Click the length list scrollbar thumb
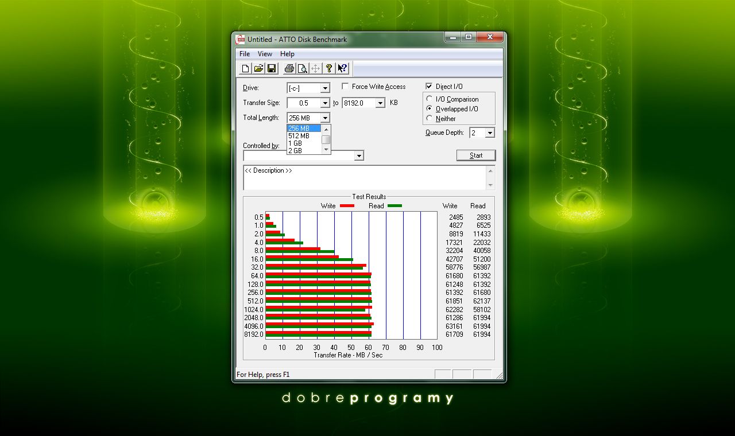The image size is (735, 436). [326, 139]
